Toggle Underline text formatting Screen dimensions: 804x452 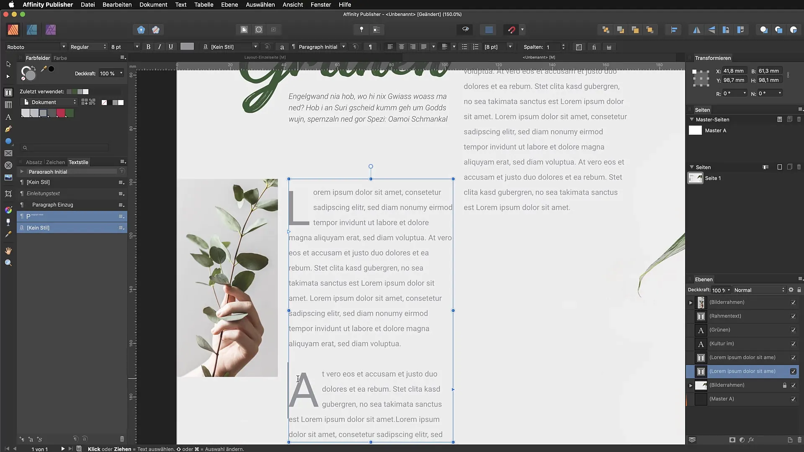171,47
